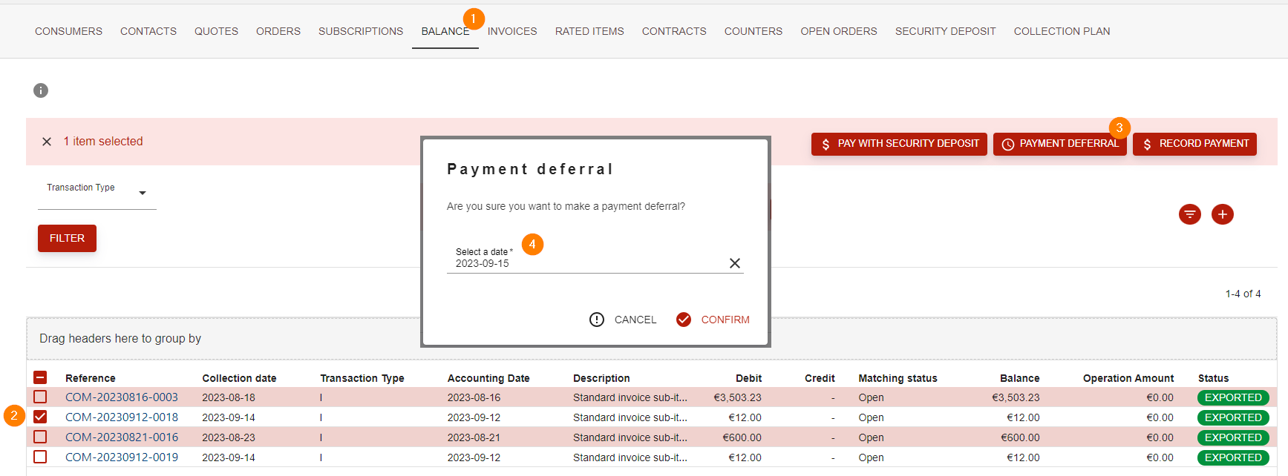This screenshot has width=1288, height=476.
Task: Open the Quotes tab
Action: (x=216, y=31)
